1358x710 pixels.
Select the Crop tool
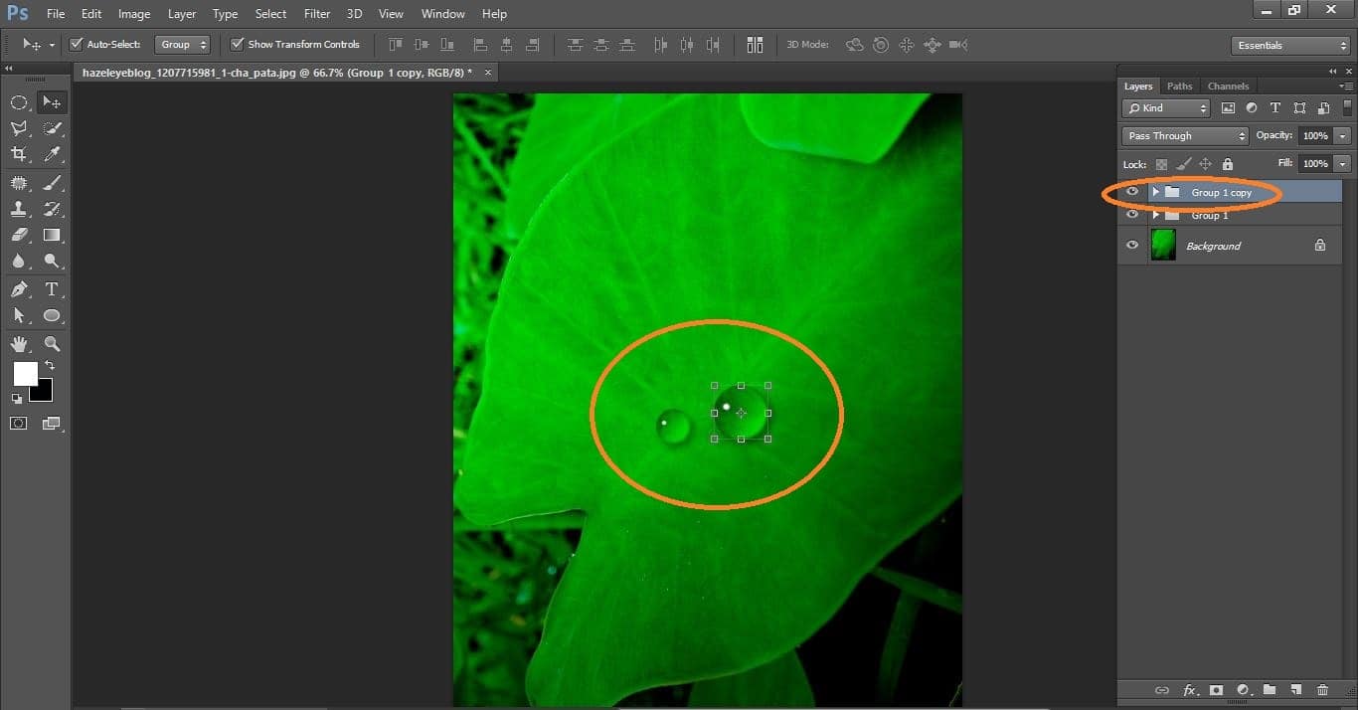tap(20, 154)
